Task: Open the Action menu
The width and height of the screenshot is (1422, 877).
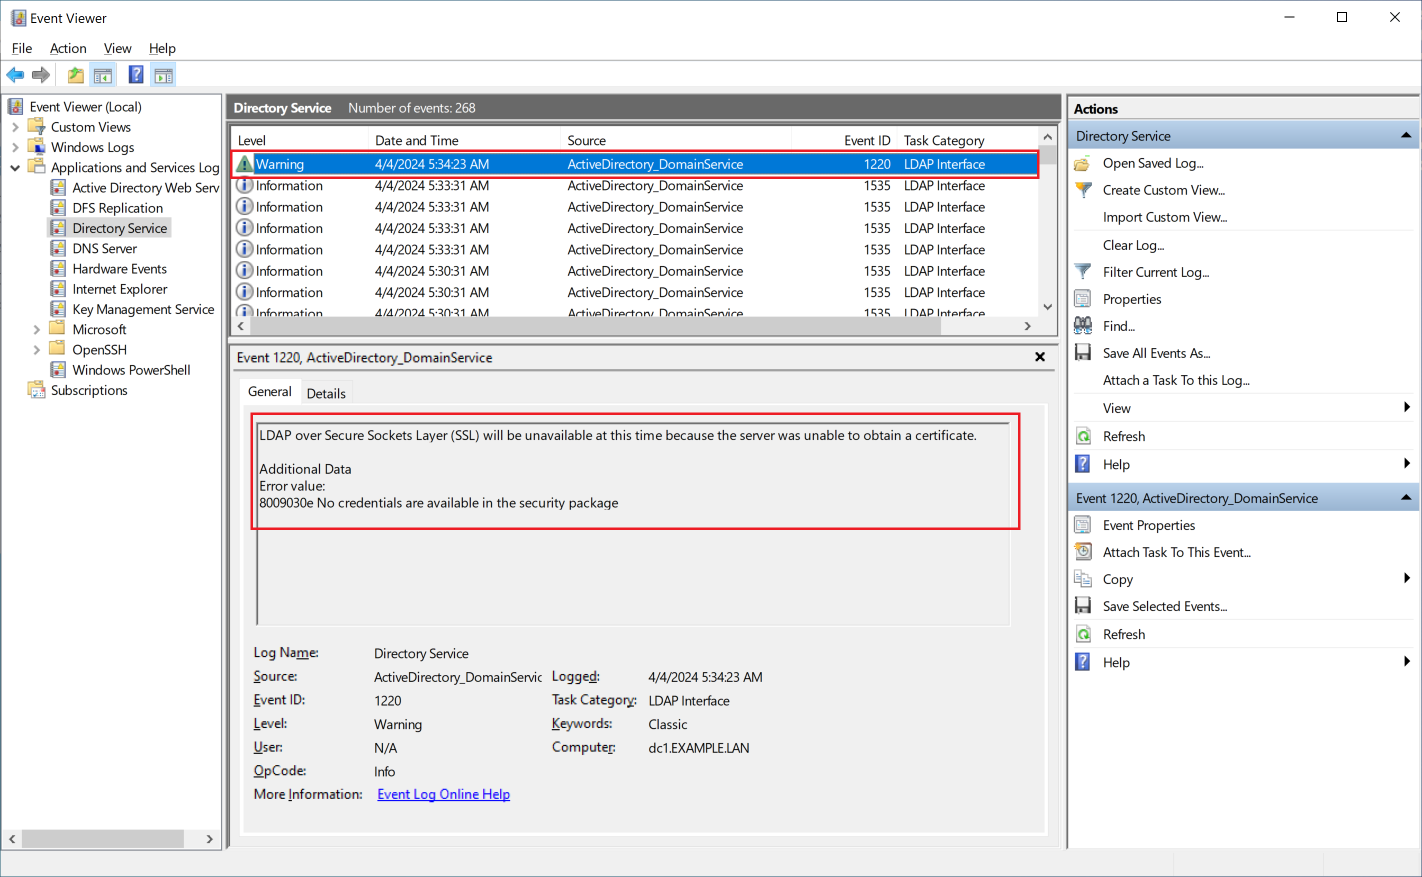Action: pyautogui.click(x=68, y=48)
